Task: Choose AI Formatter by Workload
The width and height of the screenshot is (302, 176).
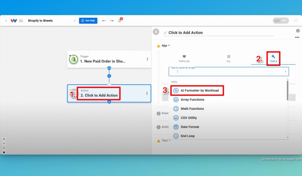Action: tap(200, 91)
